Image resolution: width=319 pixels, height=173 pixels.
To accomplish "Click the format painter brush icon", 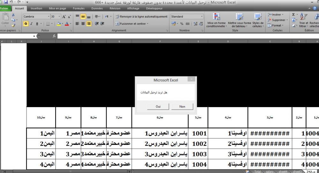I will [13, 25].
